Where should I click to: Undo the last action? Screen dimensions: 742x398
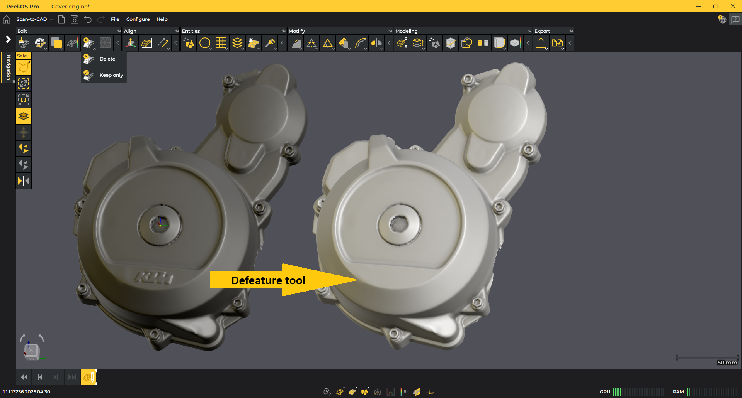[x=88, y=19]
